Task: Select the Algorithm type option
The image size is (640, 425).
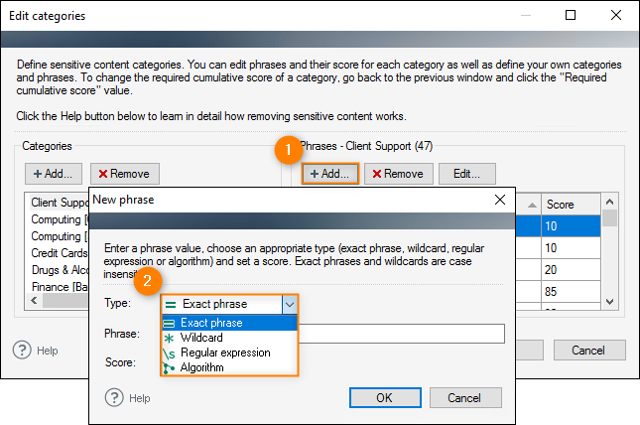Action: pos(229,367)
